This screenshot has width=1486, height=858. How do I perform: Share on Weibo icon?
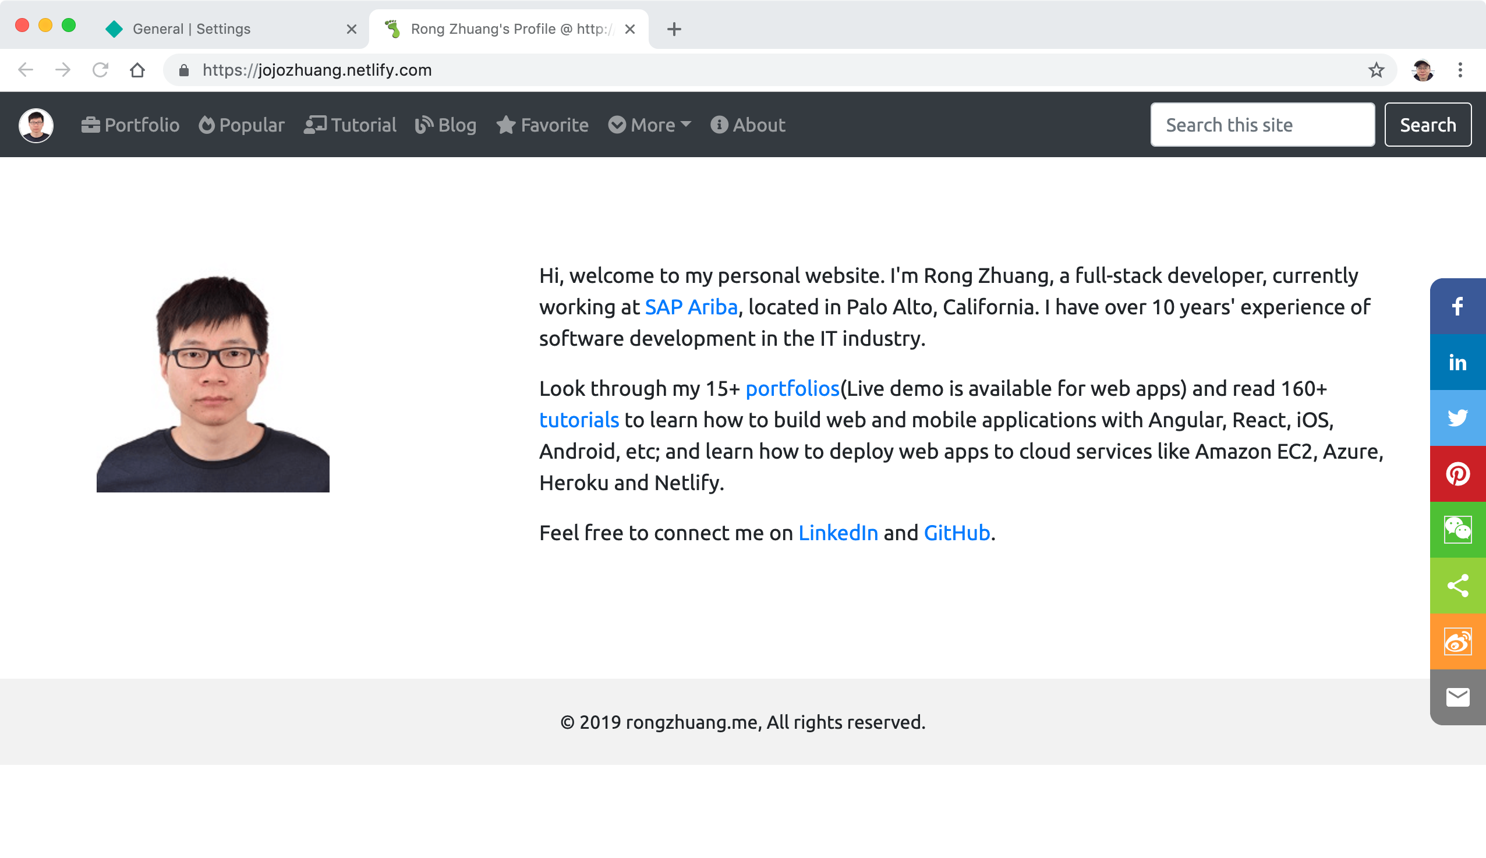[x=1457, y=641]
